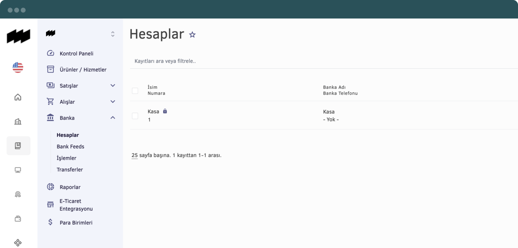
Task: Sort by Numara column header
Action: point(156,93)
